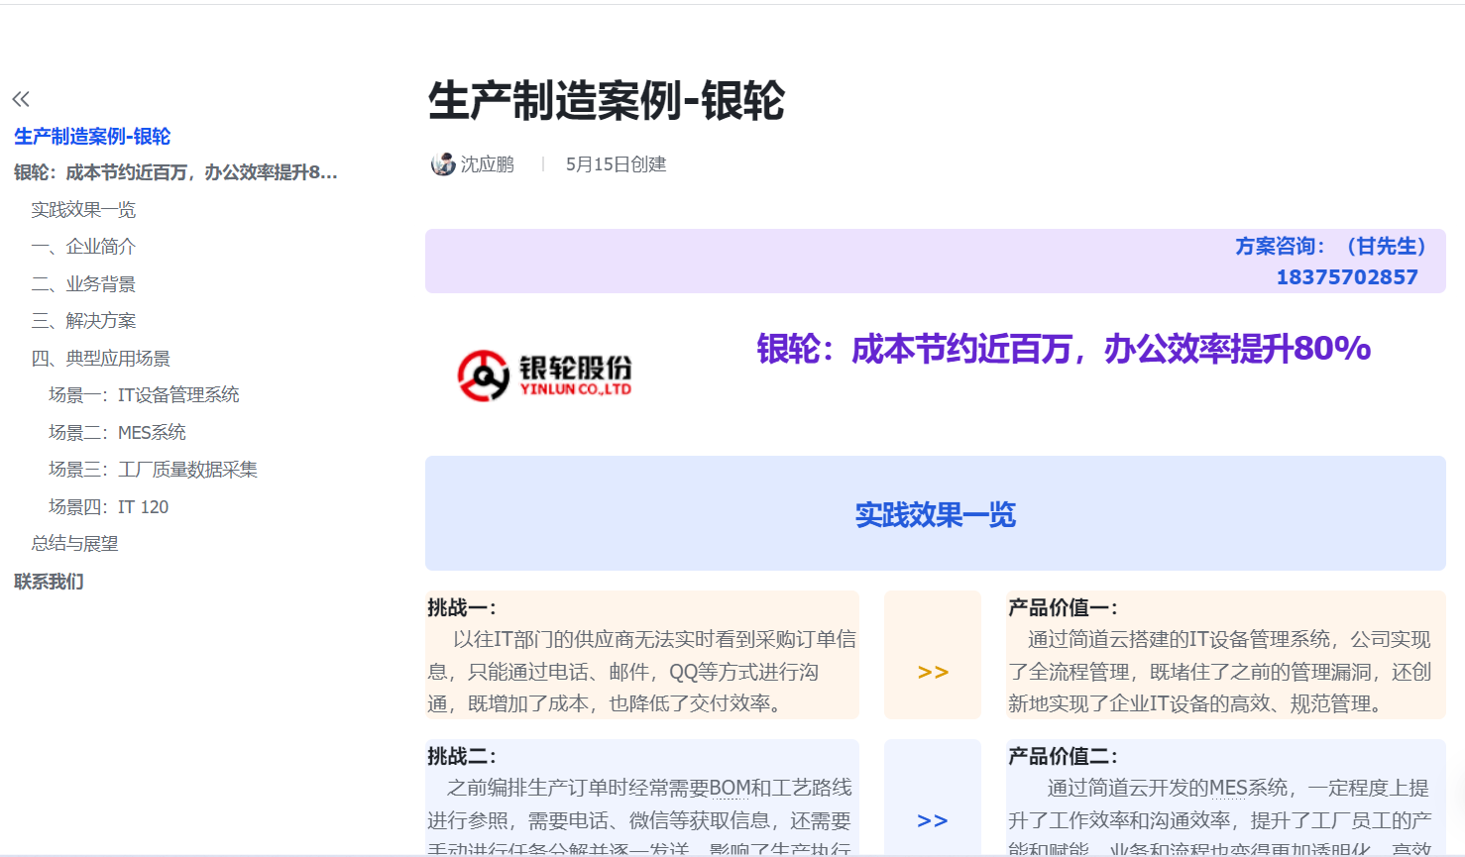Go to 四、典型应用场景 section
Image resolution: width=1465 pixels, height=857 pixels.
[x=101, y=359]
